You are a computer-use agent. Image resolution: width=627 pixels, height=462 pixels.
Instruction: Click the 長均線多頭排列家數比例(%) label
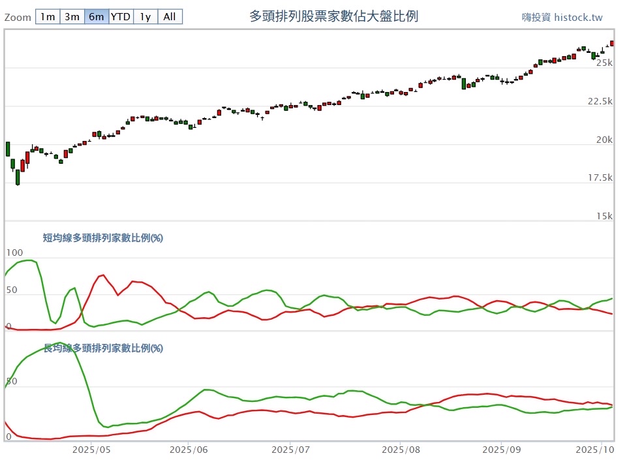coord(103,348)
